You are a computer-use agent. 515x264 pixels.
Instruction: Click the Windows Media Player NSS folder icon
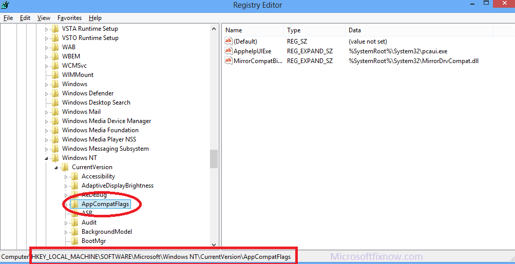tap(55, 139)
